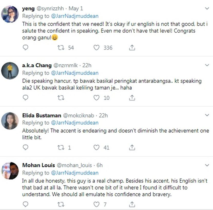Open dropdown arrow on yeng's tweet

[x=207, y=8]
